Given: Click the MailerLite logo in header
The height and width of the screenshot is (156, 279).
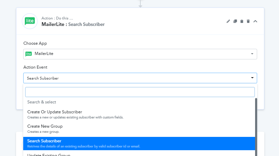Looking at the screenshot, I should (x=30, y=21).
